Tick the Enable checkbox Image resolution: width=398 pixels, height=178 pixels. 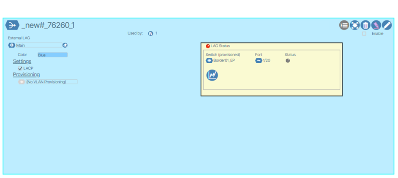(364, 34)
